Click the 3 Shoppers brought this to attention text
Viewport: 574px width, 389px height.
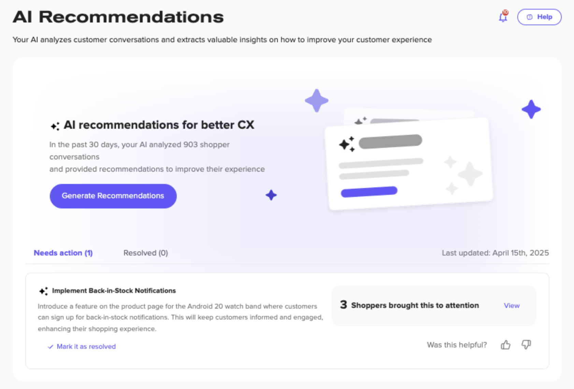(410, 305)
